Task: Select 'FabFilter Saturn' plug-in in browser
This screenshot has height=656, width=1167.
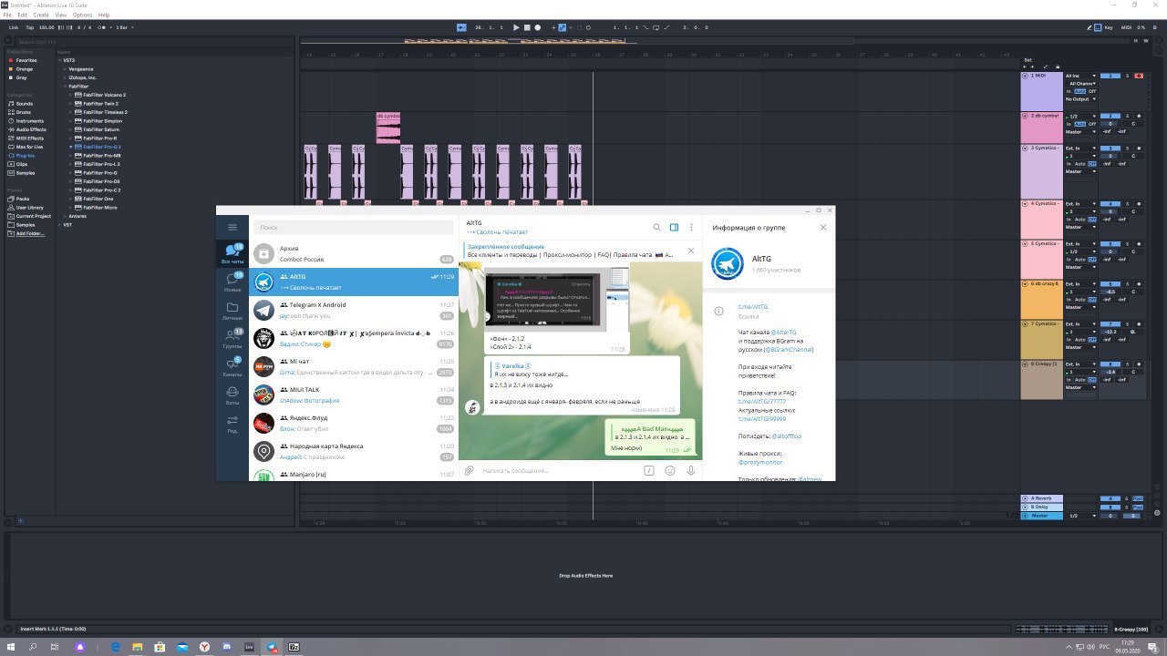Action: tap(100, 129)
